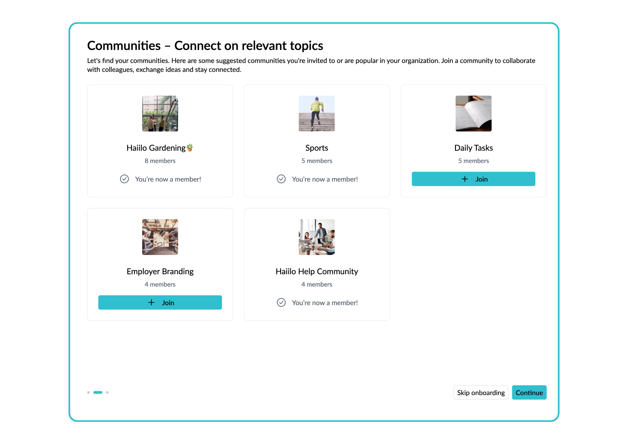Click the checkmark icon under Haiilo Help Community
Viewport: 628px width, 444px height.
pyautogui.click(x=281, y=302)
